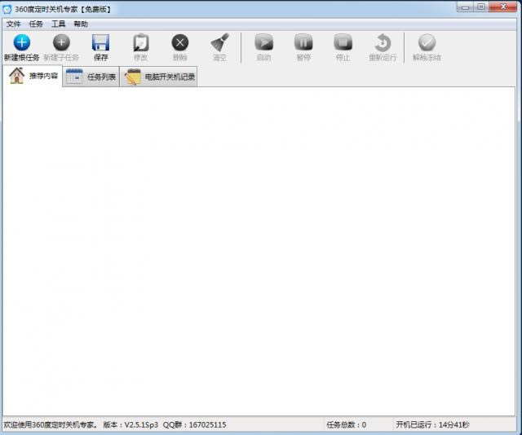The width and height of the screenshot is (522, 435).
Task: Open the 工具 menu
Action: click(x=58, y=24)
